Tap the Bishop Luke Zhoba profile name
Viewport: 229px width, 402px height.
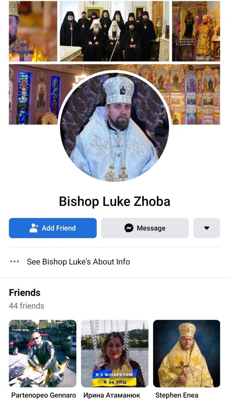(x=114, y=201)
